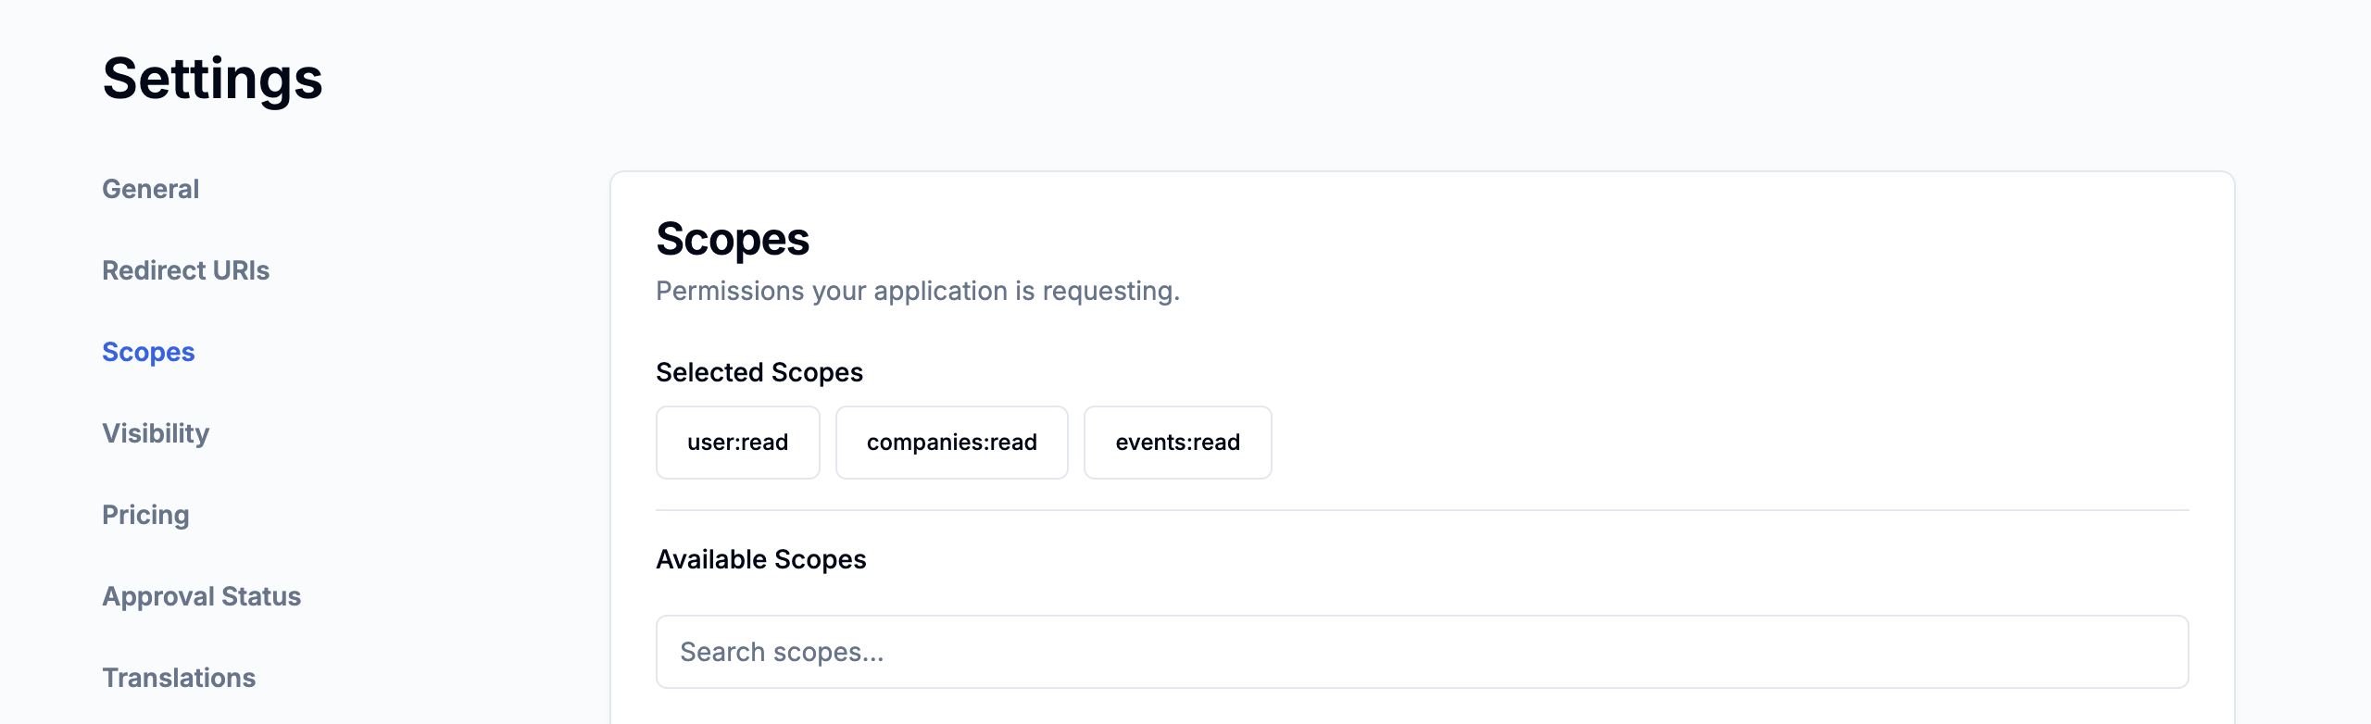
Task: Click the companies:read scope chip
Action: (x=951, y=443)
